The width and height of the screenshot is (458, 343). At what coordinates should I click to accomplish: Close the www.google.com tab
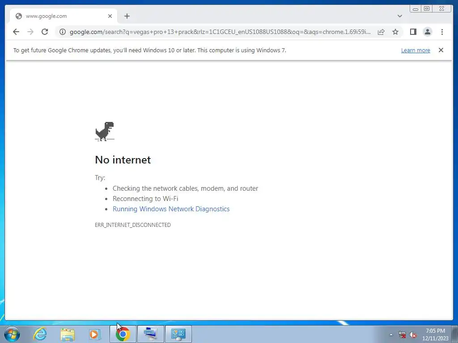[110, 16]
